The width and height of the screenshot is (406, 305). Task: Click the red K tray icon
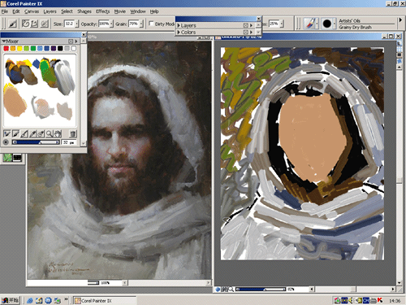coord(380,300)
